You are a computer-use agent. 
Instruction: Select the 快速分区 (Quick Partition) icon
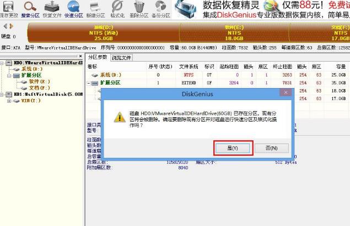point(74,7)
